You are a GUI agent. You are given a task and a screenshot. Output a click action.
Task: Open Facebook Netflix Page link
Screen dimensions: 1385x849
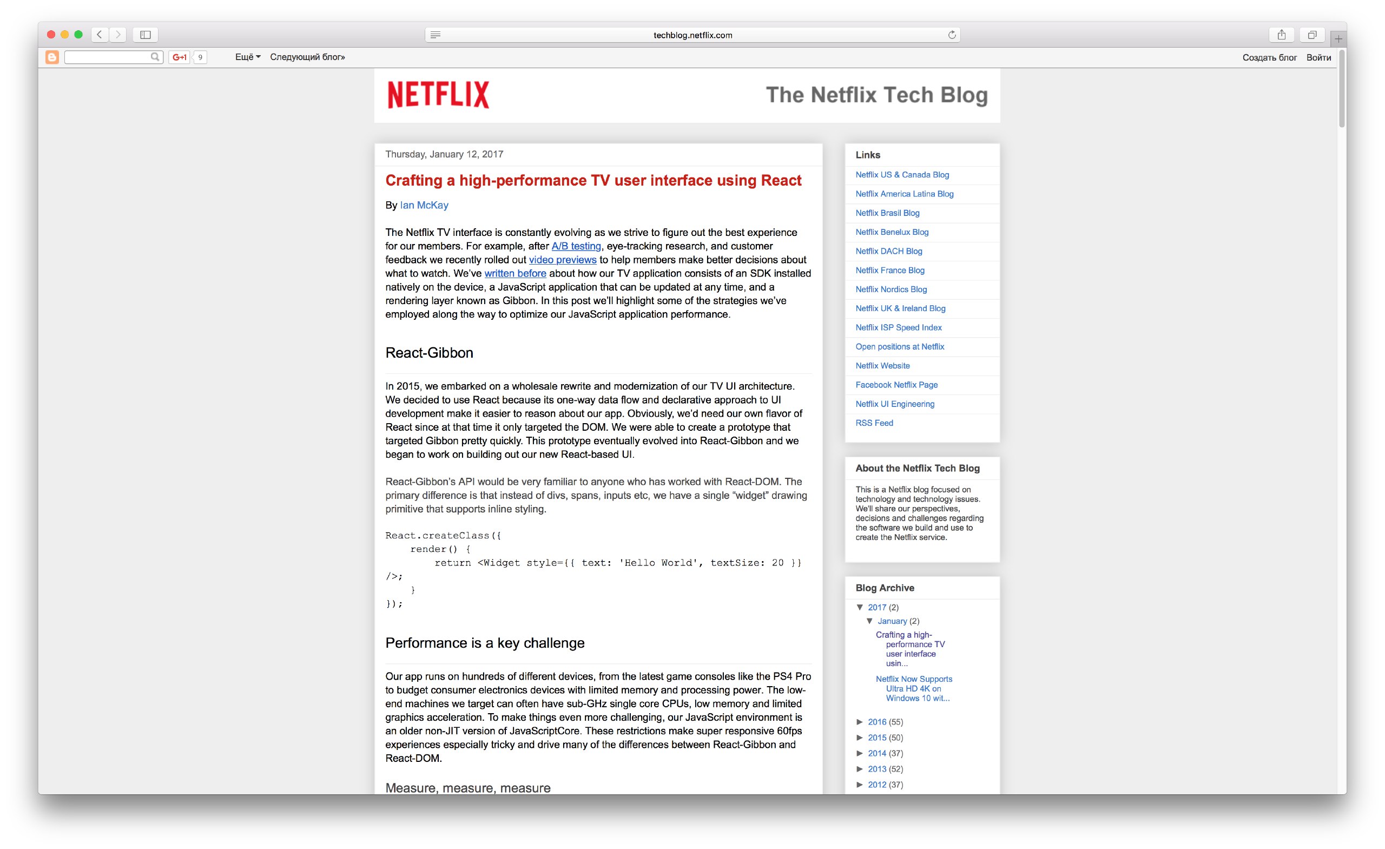(896, 385)
